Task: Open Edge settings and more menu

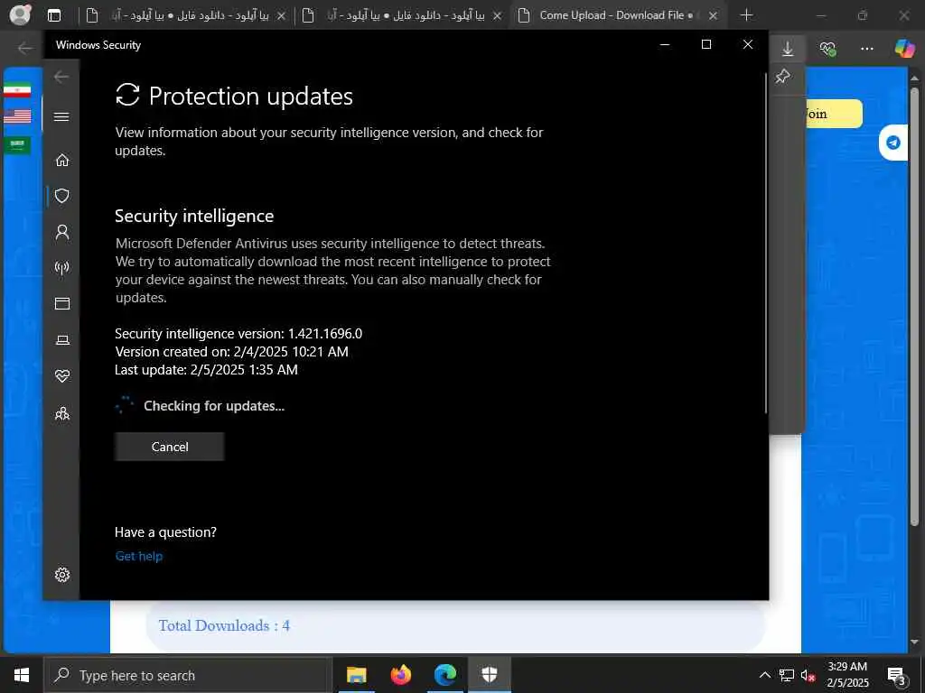Action: click(866, 49)
